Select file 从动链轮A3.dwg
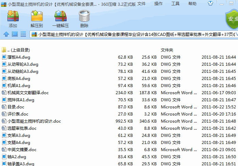This screenshot has height=166, width=238. [23, 71]
